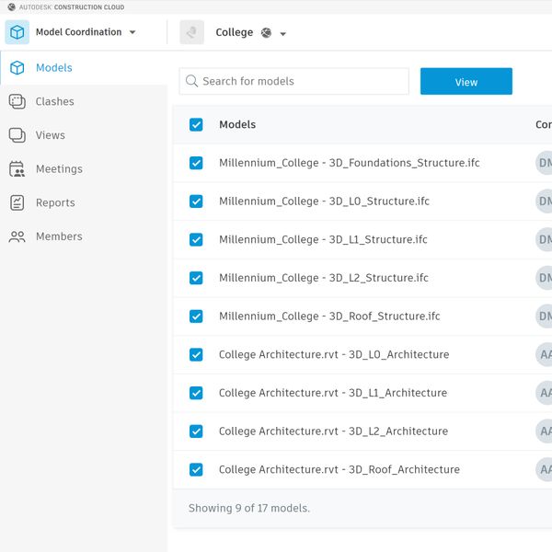Go to the Meetings section

pos(59,169)
